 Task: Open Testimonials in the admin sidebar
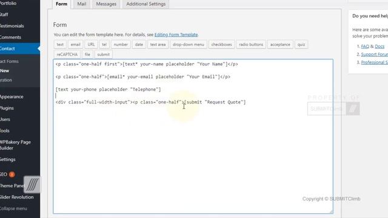click(x=12, y=26)
